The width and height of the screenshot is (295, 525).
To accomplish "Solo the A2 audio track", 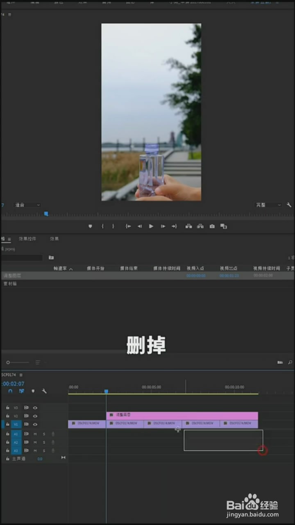I will click(44, 442).
